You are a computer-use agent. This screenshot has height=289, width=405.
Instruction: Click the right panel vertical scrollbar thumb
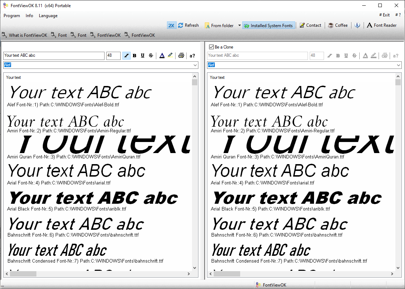pos(398,82)
